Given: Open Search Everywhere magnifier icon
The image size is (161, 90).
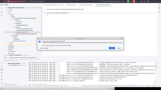Looking at the screenshot, I should point(144,1).
